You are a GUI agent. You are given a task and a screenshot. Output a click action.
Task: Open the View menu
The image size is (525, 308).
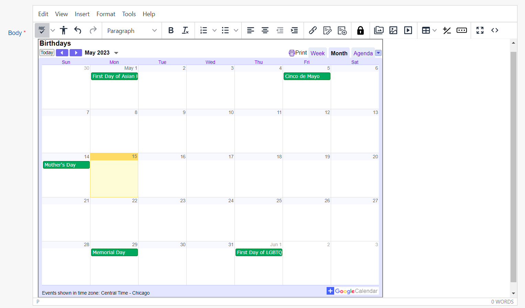(x=62, y=14)
